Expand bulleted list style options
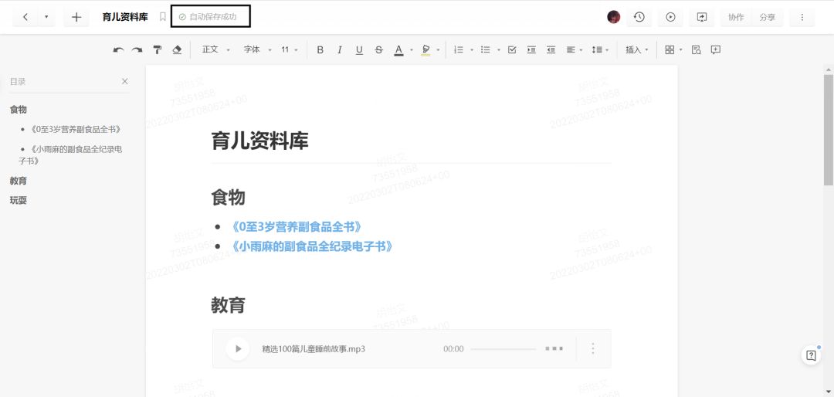 click(498, 50)
